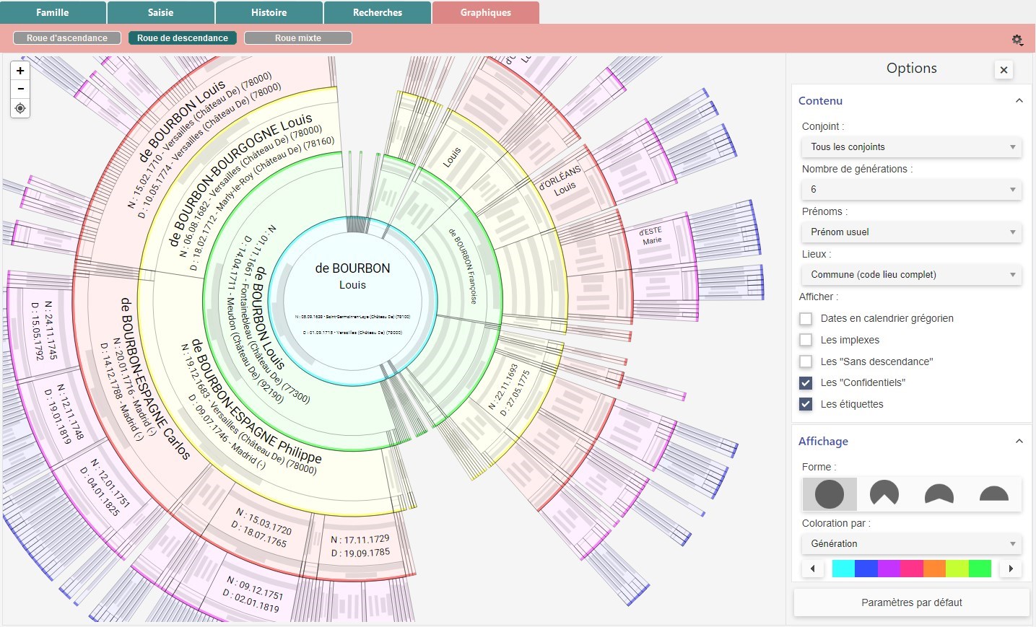The width and height of the screenshot is (1036, 627).
Task: Zoom in on the wheel chart
Action: pyautogui.click(x=20, y=71)
